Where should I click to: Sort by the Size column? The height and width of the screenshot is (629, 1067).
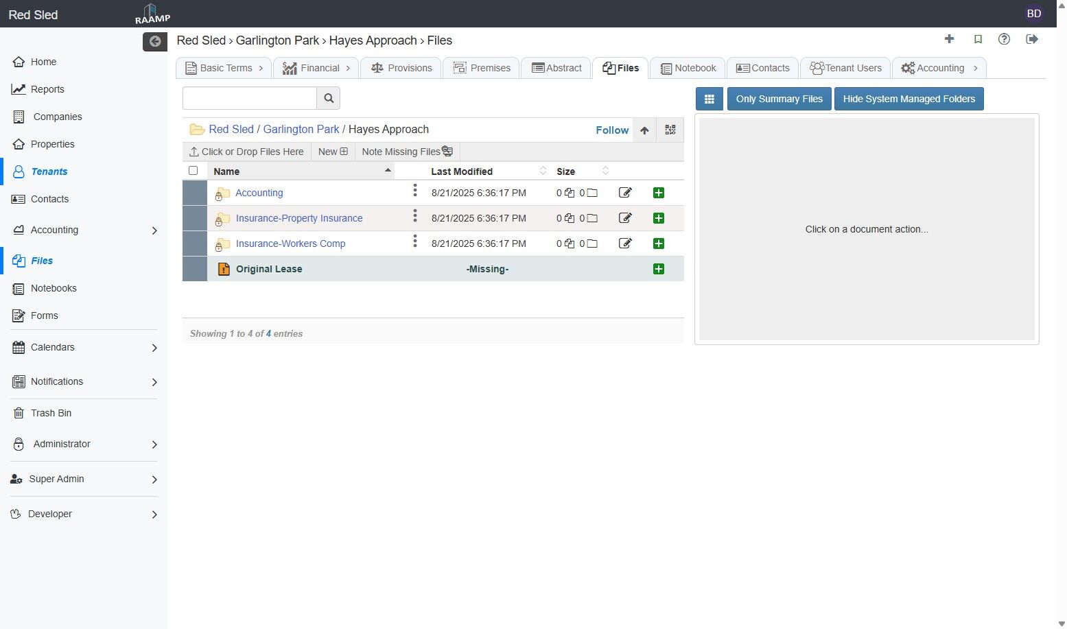[x=583, y=171]
